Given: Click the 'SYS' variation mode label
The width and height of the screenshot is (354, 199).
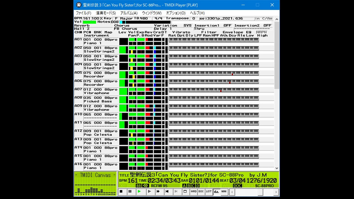Looking at the screenshot, I should 187,25.
